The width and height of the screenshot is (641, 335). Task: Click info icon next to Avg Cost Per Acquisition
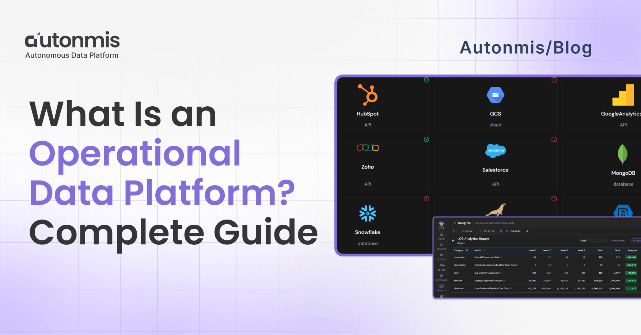pyautogui.click(x=501, y=273)
